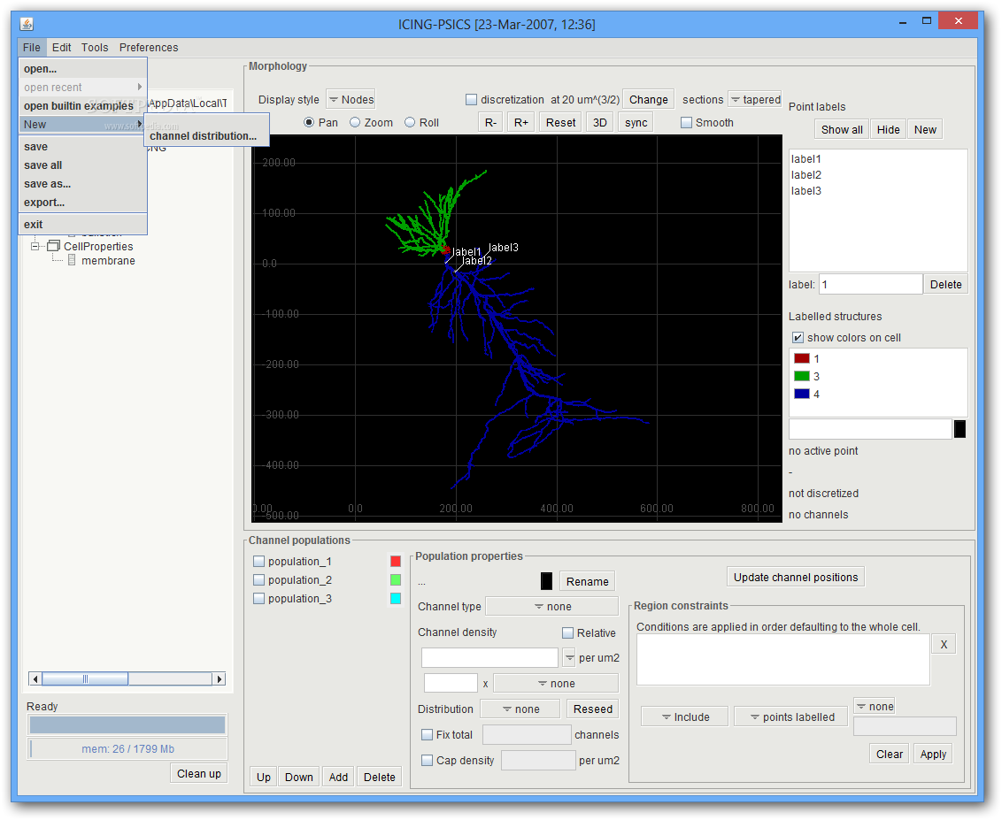This screenshot has height=820, width=1002.
Task: Click Update channel positions button
Action: point(796,578)
